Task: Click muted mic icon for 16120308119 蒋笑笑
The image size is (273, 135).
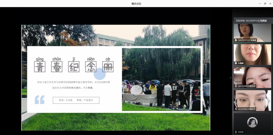Action: point(236,86)
